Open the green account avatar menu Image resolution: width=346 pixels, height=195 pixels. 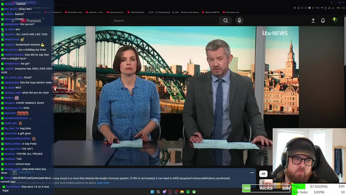tap(335, 20)
